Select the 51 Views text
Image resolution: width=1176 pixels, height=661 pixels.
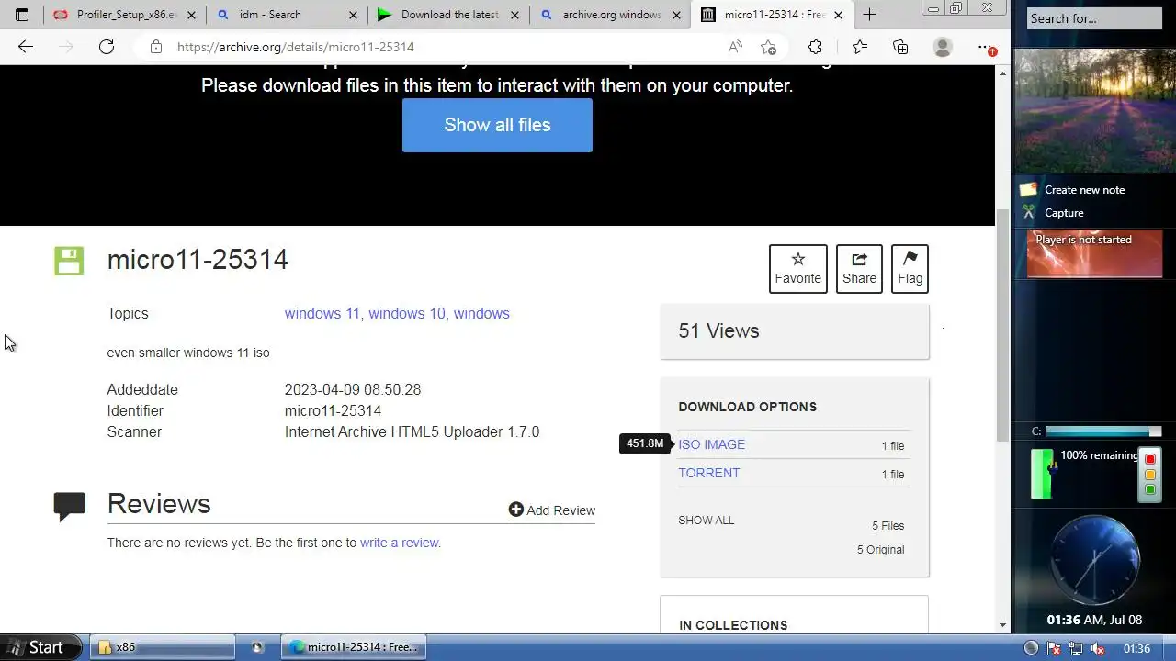coord(718,331)
